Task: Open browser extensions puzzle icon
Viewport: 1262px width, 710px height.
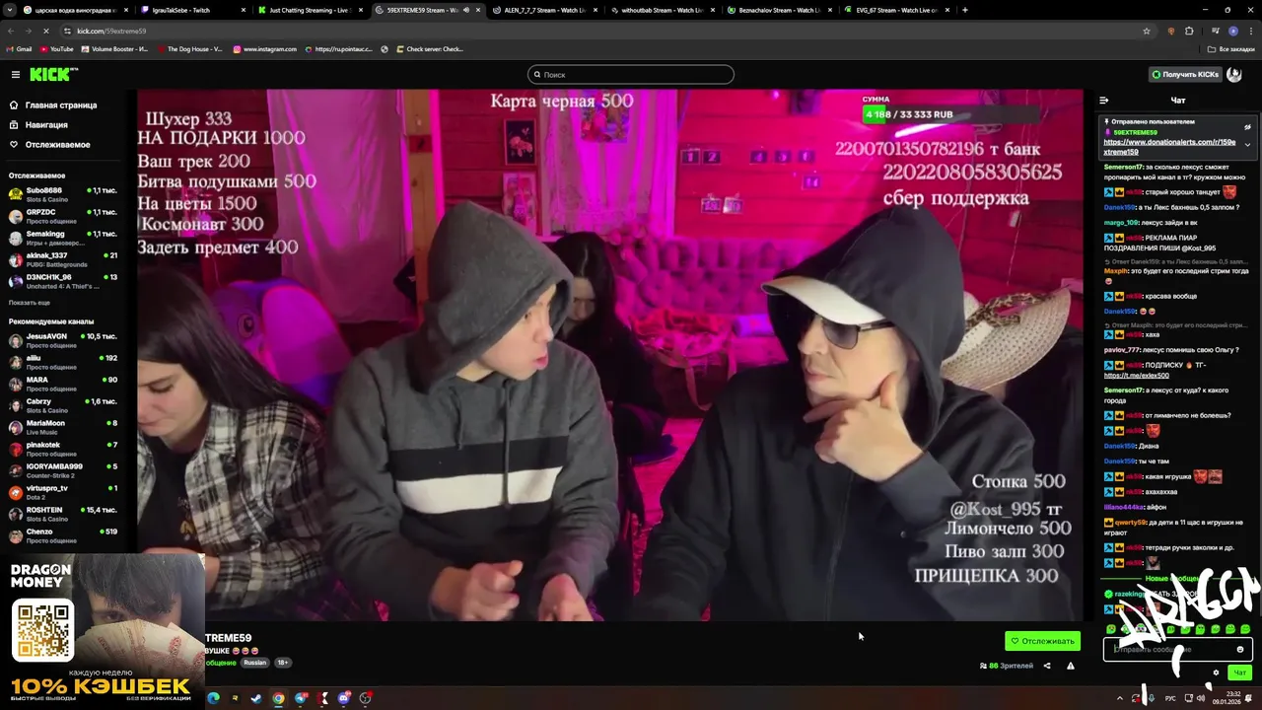Action: 1189,31
